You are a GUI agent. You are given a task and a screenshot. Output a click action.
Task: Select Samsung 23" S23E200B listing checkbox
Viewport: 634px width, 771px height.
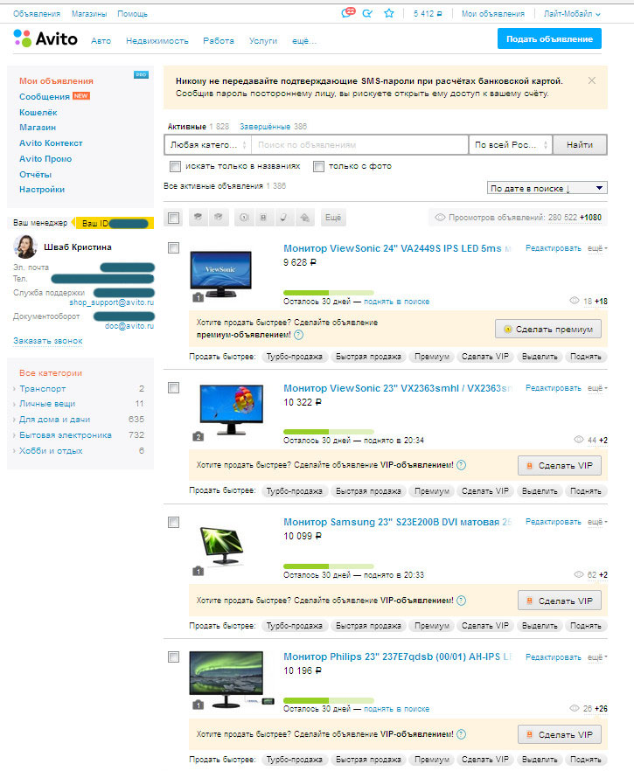point(174,522)
